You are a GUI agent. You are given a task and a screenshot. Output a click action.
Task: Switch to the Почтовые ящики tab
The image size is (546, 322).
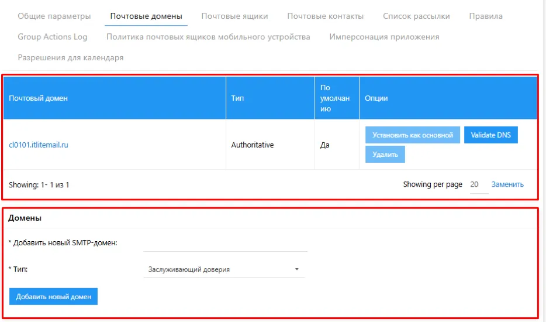234,16
